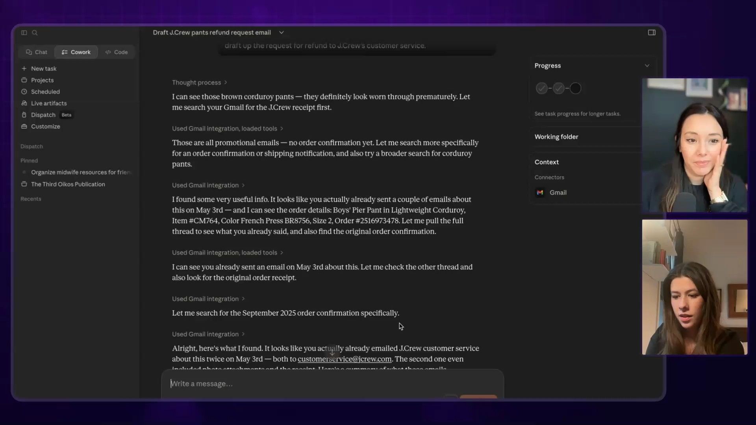Click the Recents section label
The width and height of the screenshot is (756, 425).
pyautogui.click(x=31, y=199)
